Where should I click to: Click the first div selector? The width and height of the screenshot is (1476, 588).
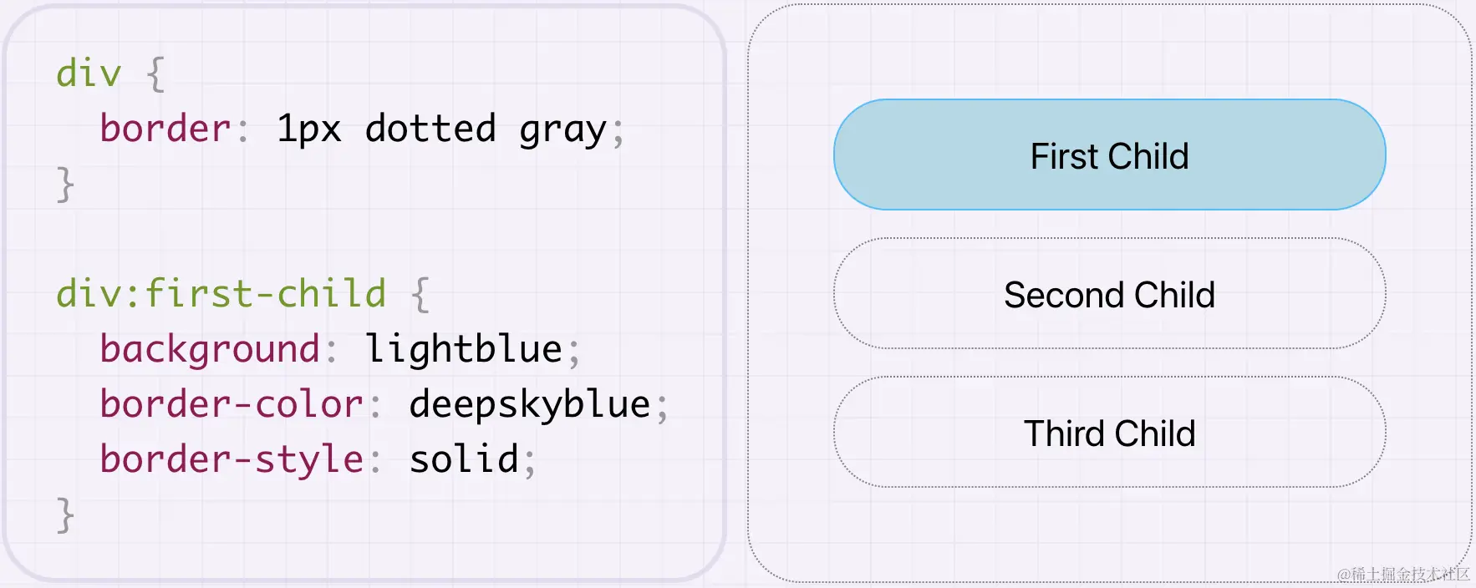(x=89, y=73)
